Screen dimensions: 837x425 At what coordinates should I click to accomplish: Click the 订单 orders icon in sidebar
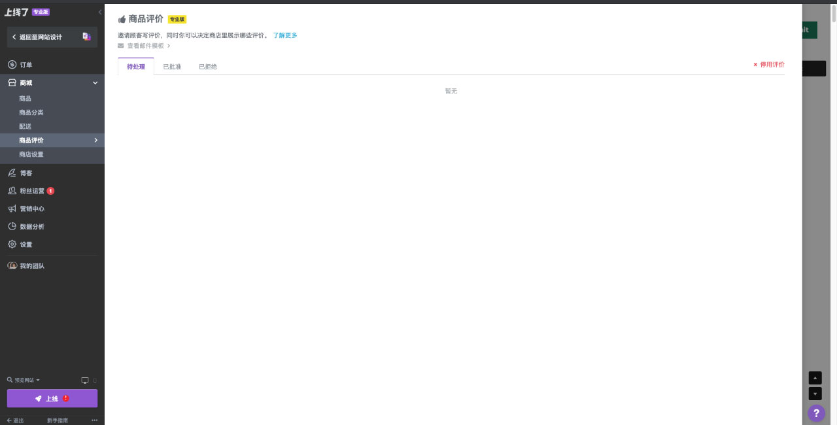[12, 65]
